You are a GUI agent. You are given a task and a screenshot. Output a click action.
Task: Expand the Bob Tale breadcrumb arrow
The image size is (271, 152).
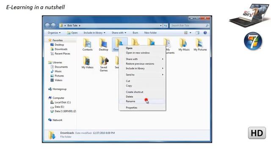pos(80,25)
